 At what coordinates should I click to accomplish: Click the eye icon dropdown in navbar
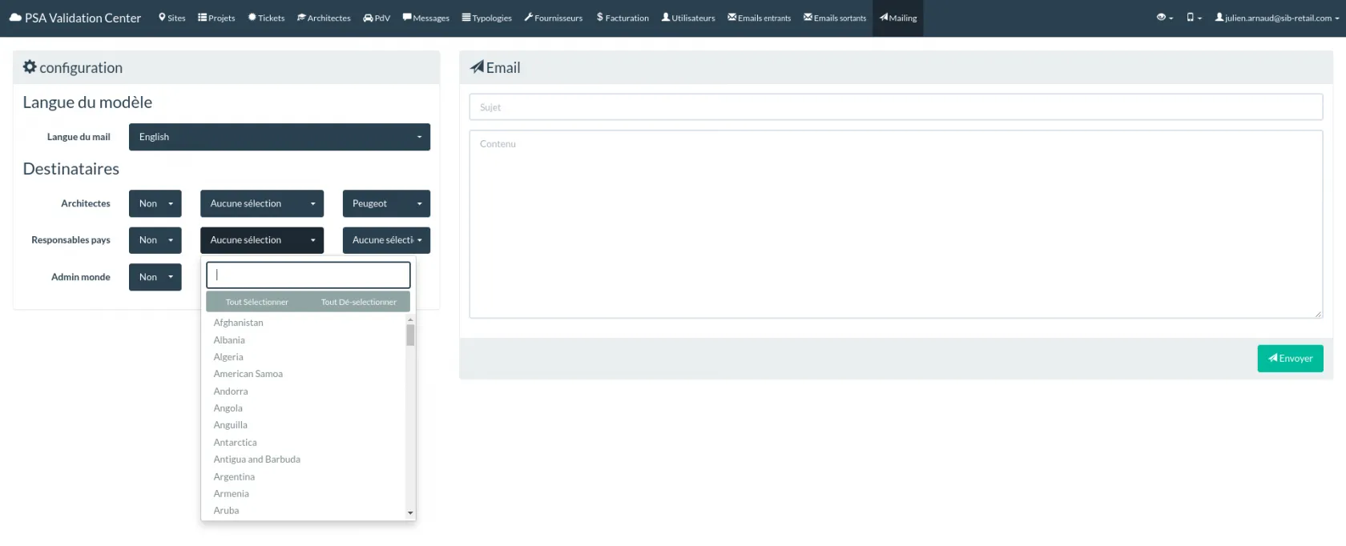(x=1164, y=18)
